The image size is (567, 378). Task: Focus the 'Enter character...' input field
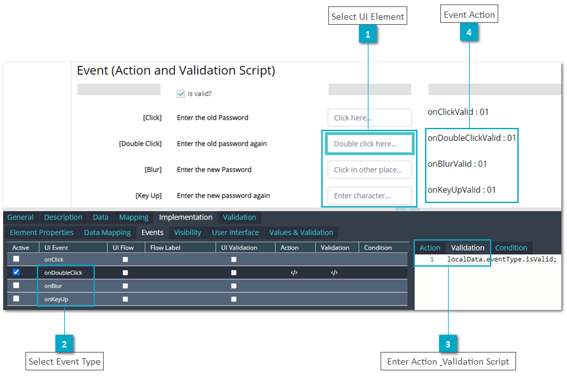point(370,196)
